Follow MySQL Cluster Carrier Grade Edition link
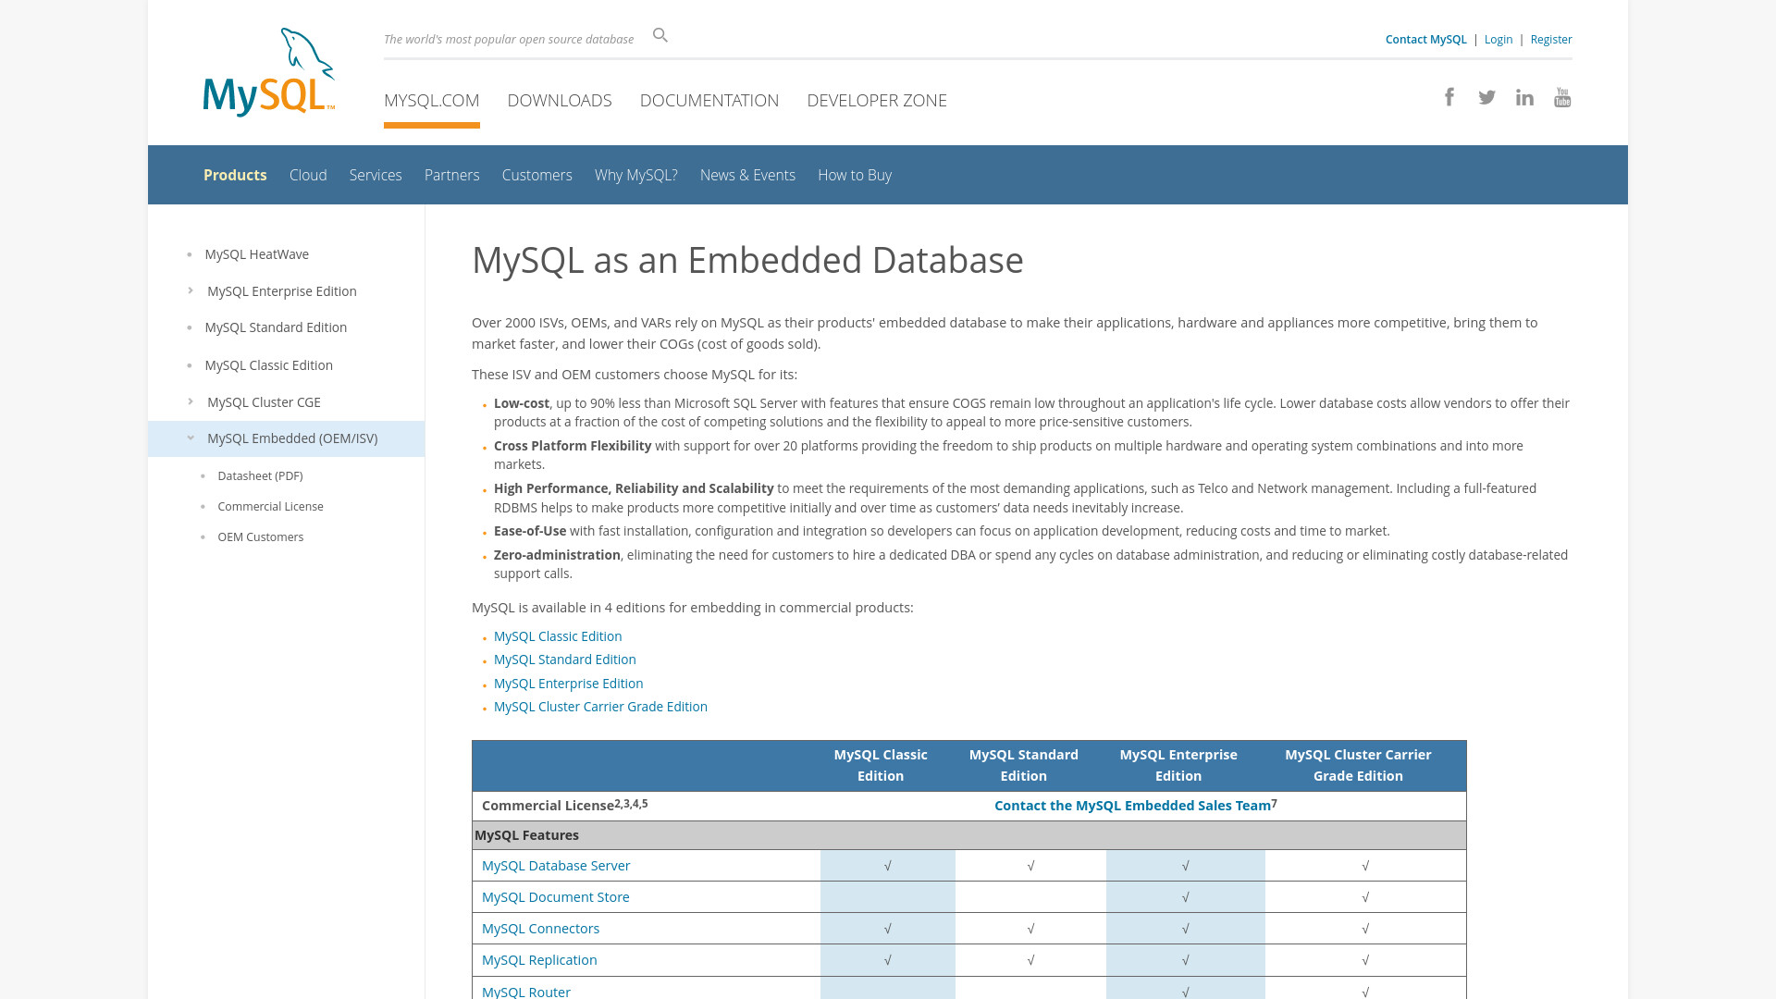This screenshot has height=999, width=1776. tap(600, 707)
